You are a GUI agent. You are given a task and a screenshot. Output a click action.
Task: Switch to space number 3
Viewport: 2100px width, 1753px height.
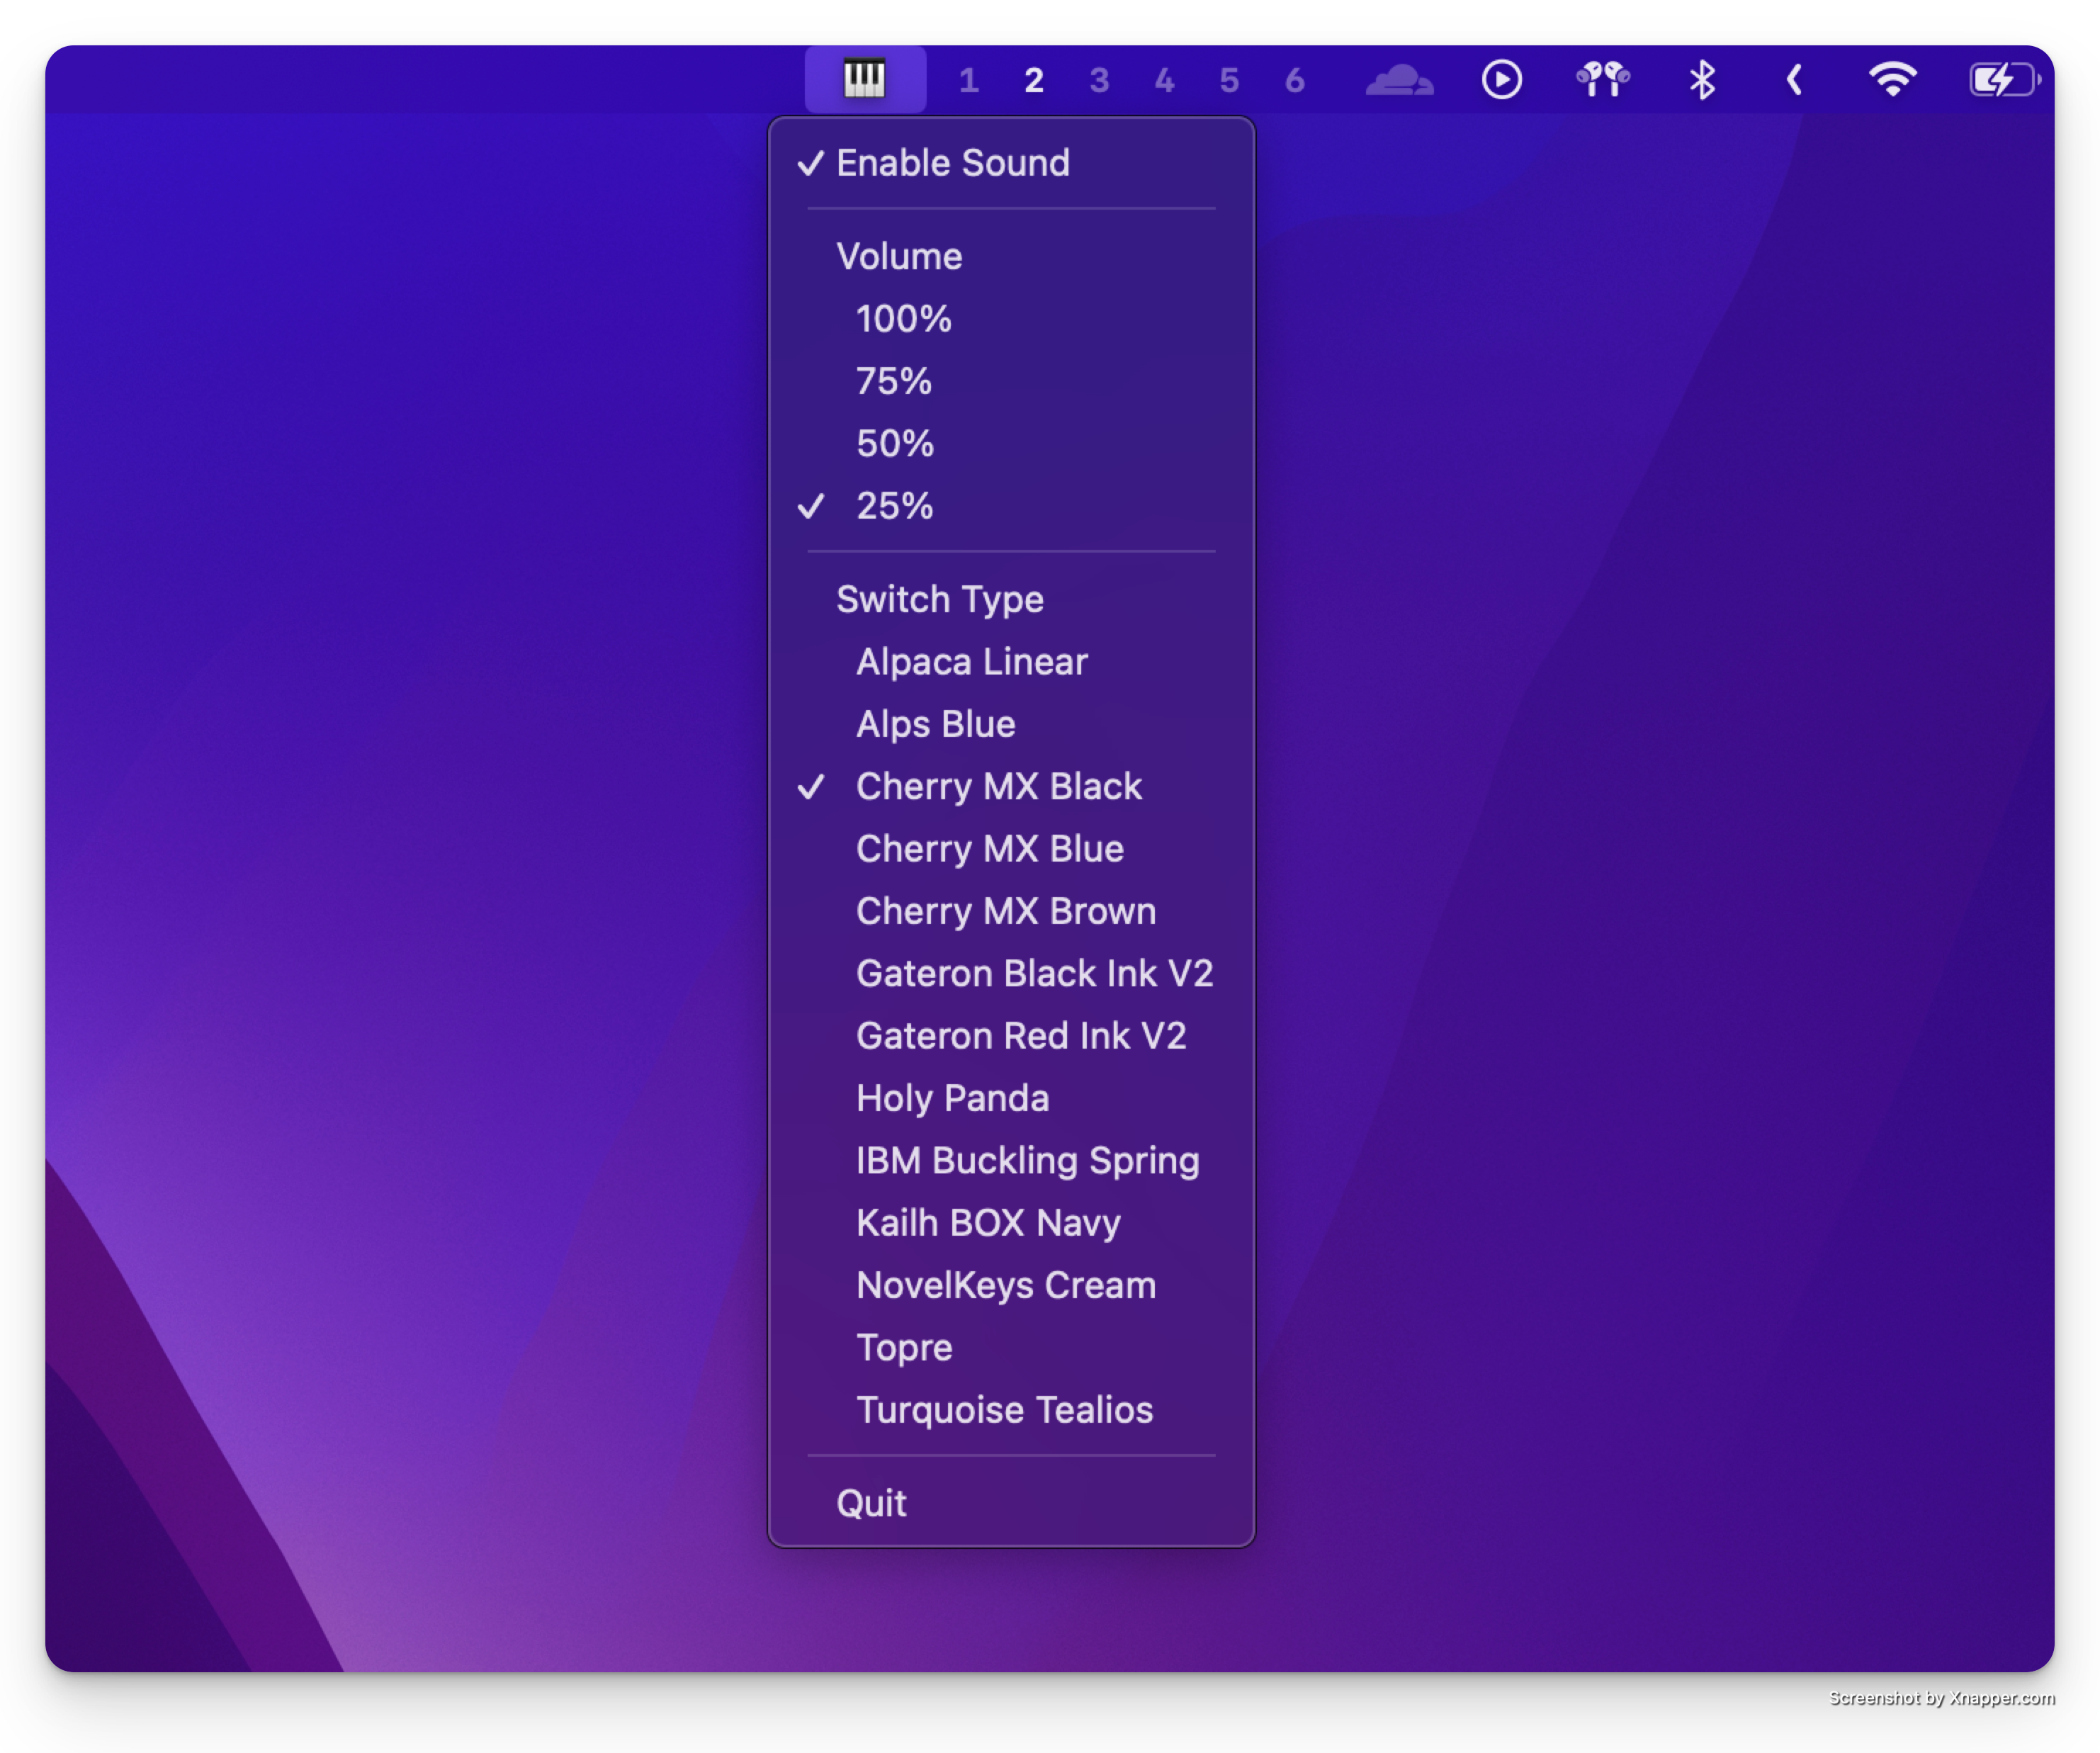[x=1099, y=80]
